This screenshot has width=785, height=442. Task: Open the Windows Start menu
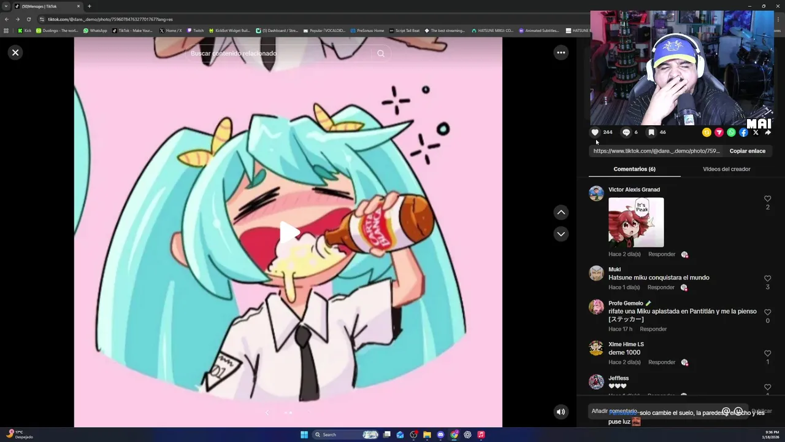(304, 435)
